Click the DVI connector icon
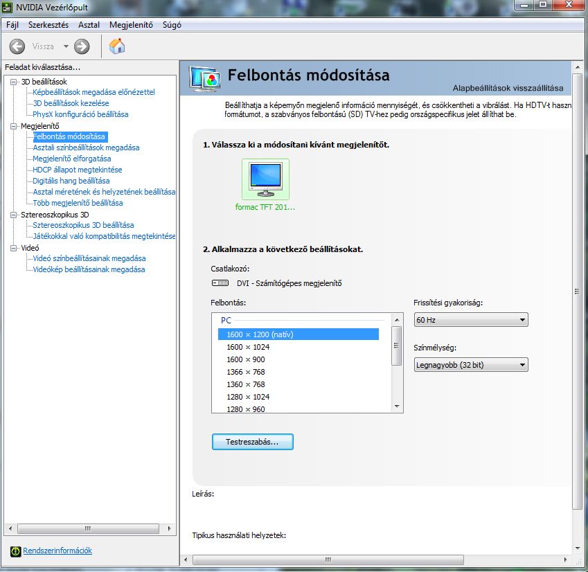This screenshot has height=572, width=588. point(220,283)
